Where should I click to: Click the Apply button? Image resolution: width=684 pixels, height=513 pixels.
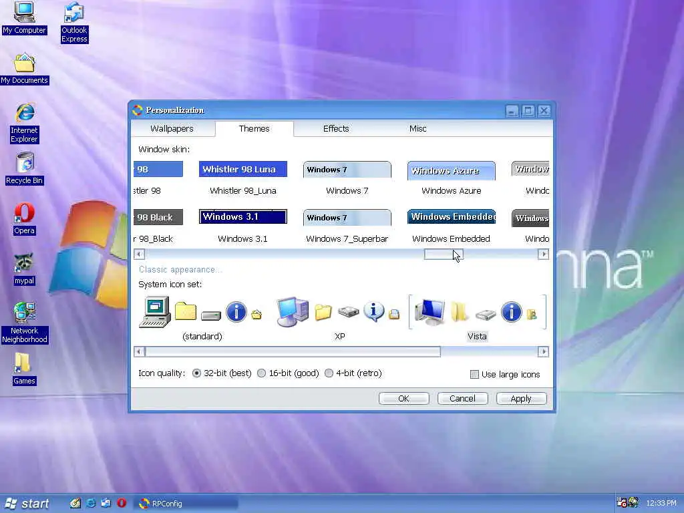point(521,399)
